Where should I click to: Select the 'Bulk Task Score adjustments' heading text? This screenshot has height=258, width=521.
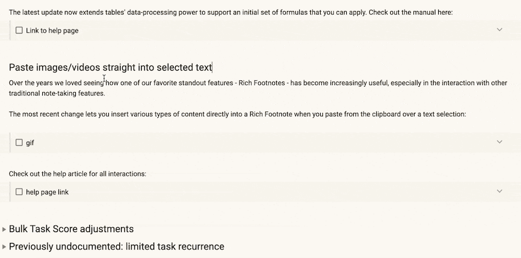[71, 228]
